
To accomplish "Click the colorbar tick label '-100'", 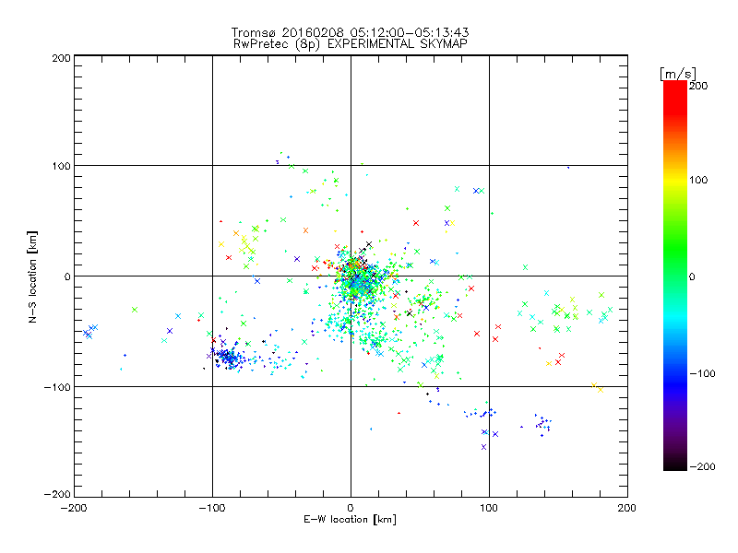I will (702, 373).
